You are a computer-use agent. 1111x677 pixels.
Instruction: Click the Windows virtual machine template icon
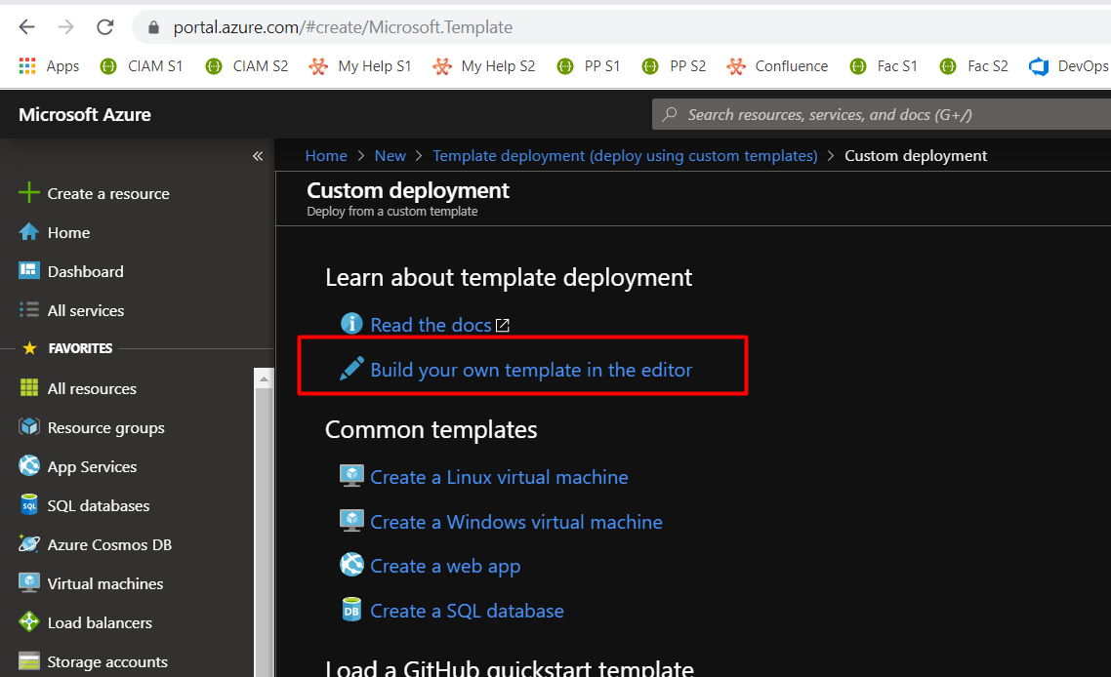click(x=351, y=521)
